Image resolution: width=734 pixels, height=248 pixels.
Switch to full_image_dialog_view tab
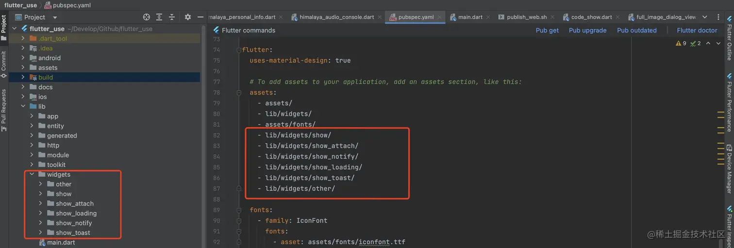coord(662,17)
